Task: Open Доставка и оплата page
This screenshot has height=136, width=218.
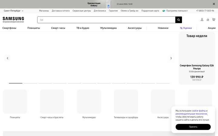Action: [x=61, y=11]
